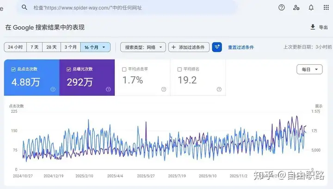Click the search magnifier icon

tap(25, 7)
